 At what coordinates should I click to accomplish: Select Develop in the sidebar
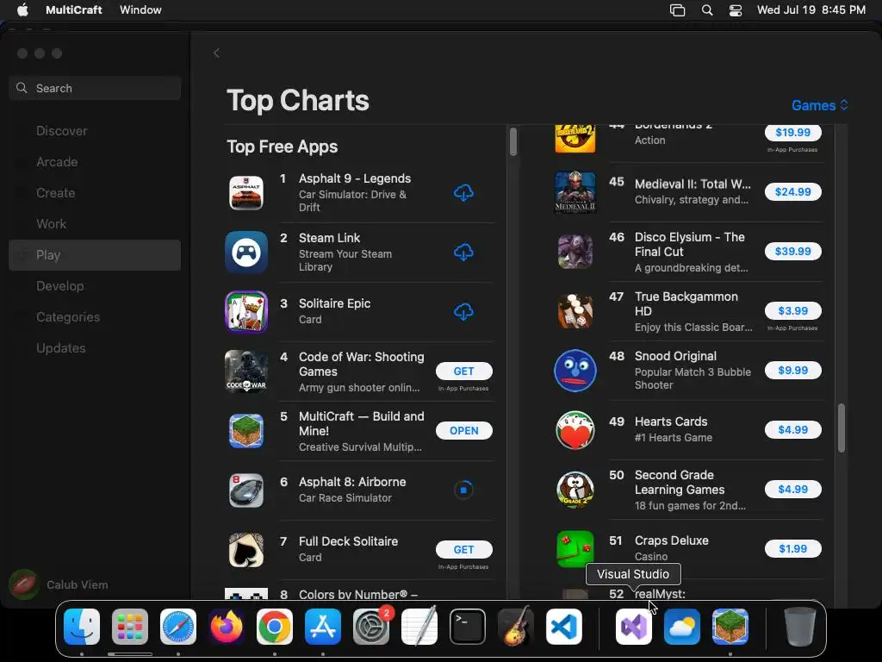coord(95,286)
